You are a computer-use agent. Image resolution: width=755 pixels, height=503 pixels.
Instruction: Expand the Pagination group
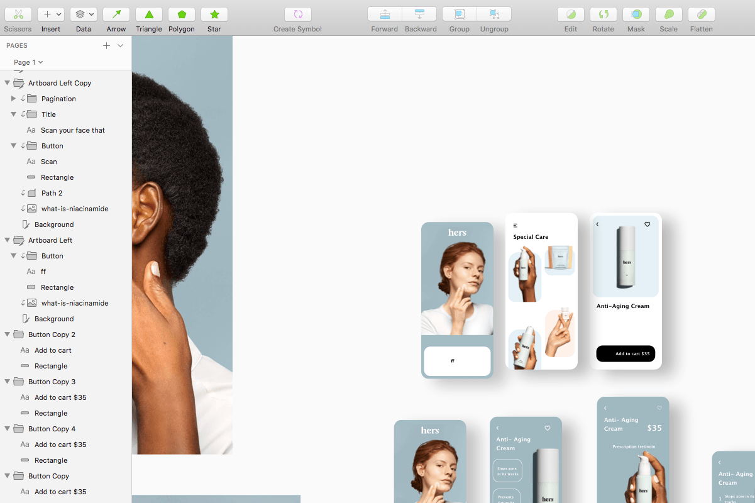pos(13,99)
